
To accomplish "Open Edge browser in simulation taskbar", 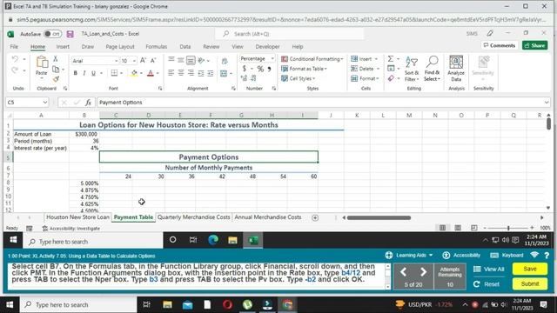I will 213,240.
